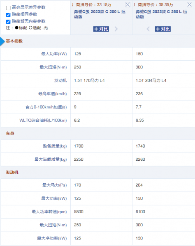The height and width of the screenshot is (246, 195).
Task: Select the 9 acceleration value for C 200 L
Action: click(x=75, y=107)
